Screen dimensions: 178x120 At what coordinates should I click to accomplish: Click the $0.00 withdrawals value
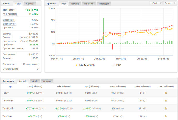[x=35, y=58]
